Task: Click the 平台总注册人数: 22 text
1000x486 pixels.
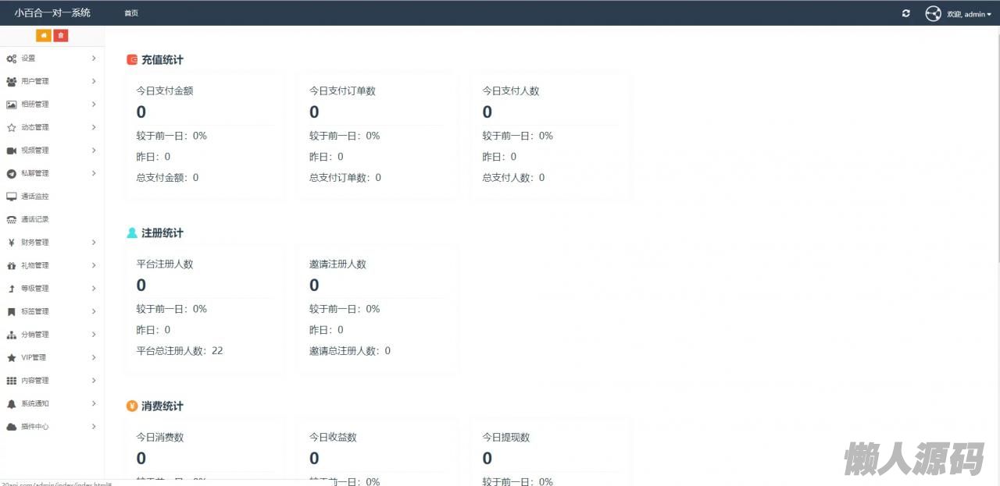Action: tap(180, 351)
